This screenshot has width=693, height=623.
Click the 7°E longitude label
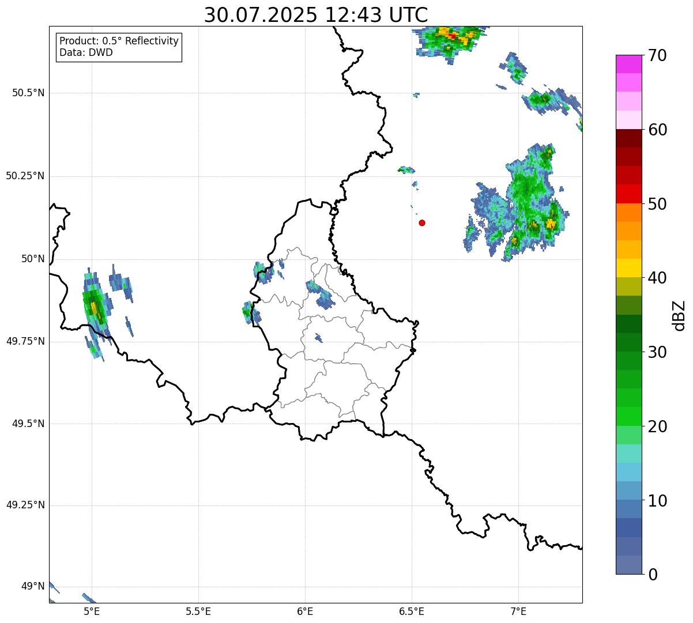click(x=518, y=611)
